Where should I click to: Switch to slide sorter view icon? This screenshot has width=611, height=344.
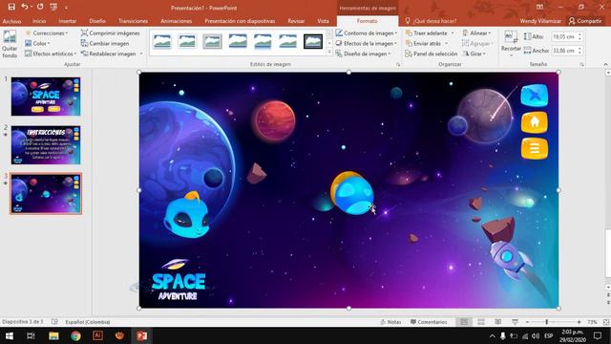pos(481,322)
